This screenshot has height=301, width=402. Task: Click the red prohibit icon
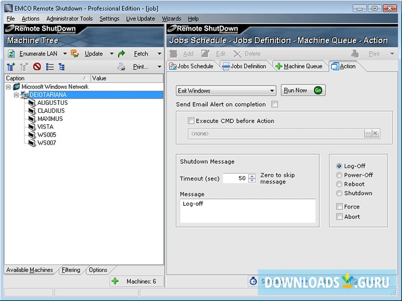(x=37, y=67)
